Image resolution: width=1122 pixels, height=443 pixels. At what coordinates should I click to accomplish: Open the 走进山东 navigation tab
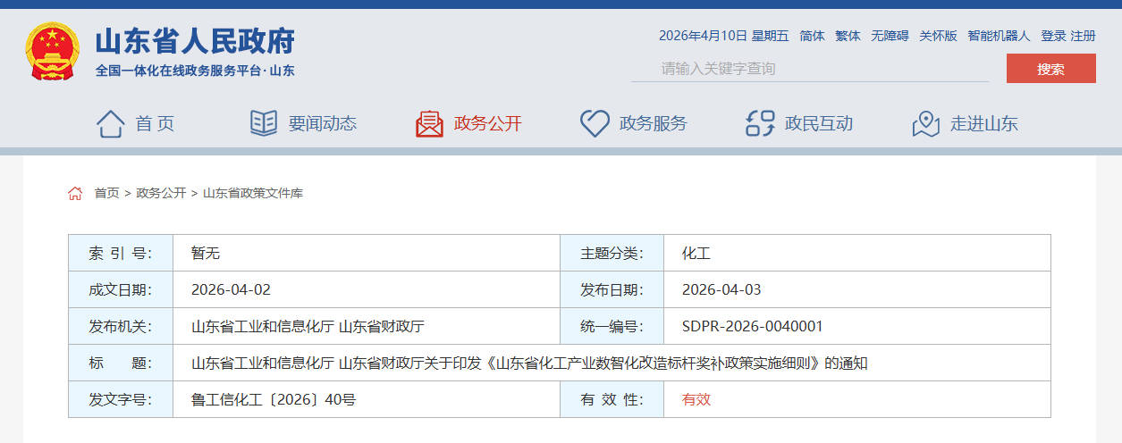[984, 124]
